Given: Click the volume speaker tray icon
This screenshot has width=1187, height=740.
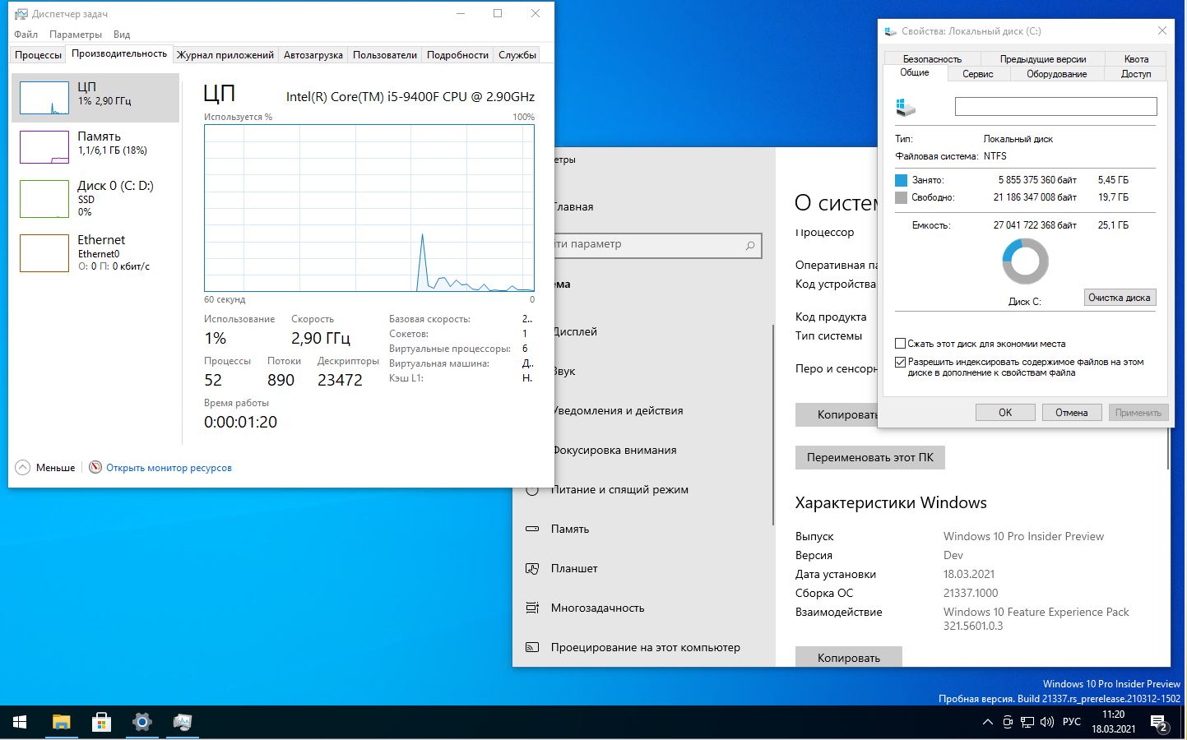Looking at the screenshot, I should click(x=1047, y=723).
